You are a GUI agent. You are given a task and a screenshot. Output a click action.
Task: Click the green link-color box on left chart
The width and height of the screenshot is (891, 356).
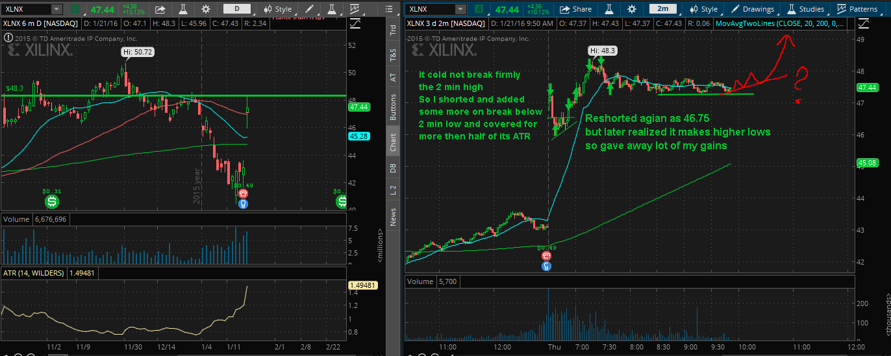[75, 9]
